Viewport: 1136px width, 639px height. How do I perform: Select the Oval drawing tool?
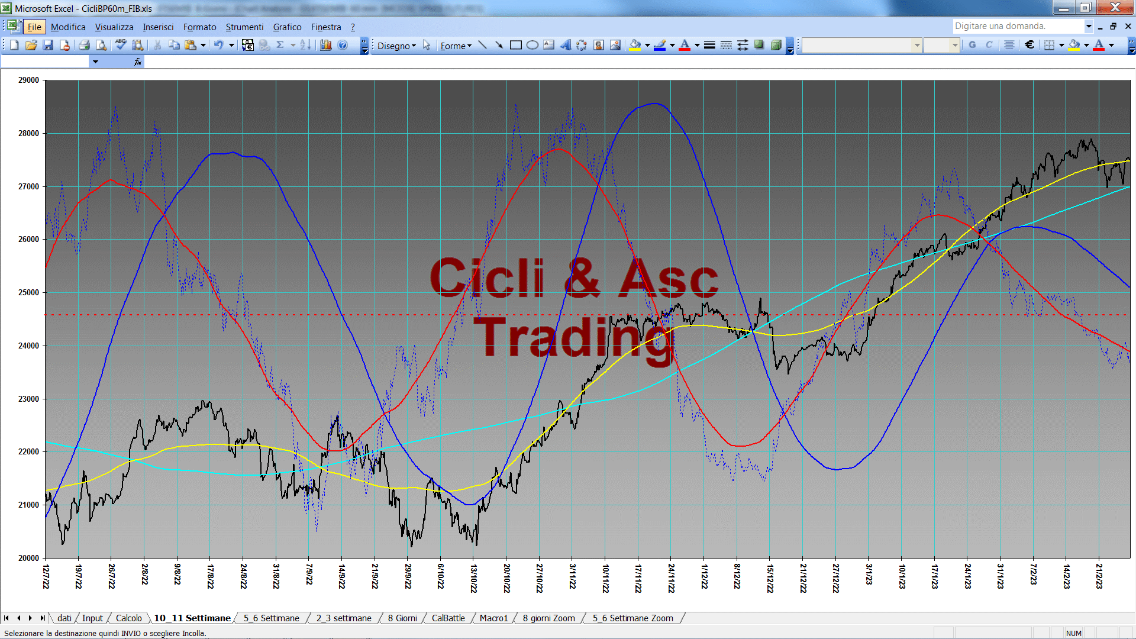click(532, 45)
